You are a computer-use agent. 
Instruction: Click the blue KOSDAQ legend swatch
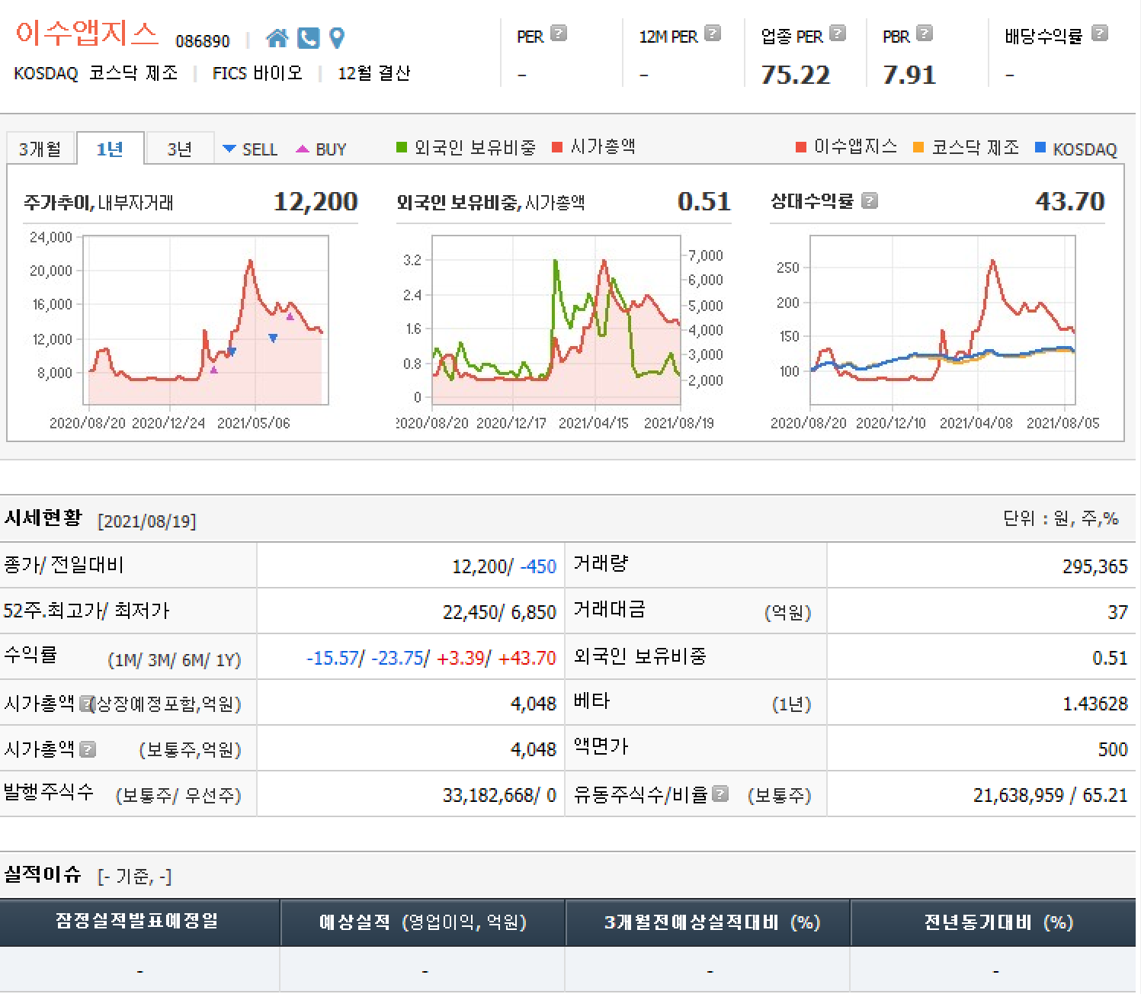click(1040, 148)
